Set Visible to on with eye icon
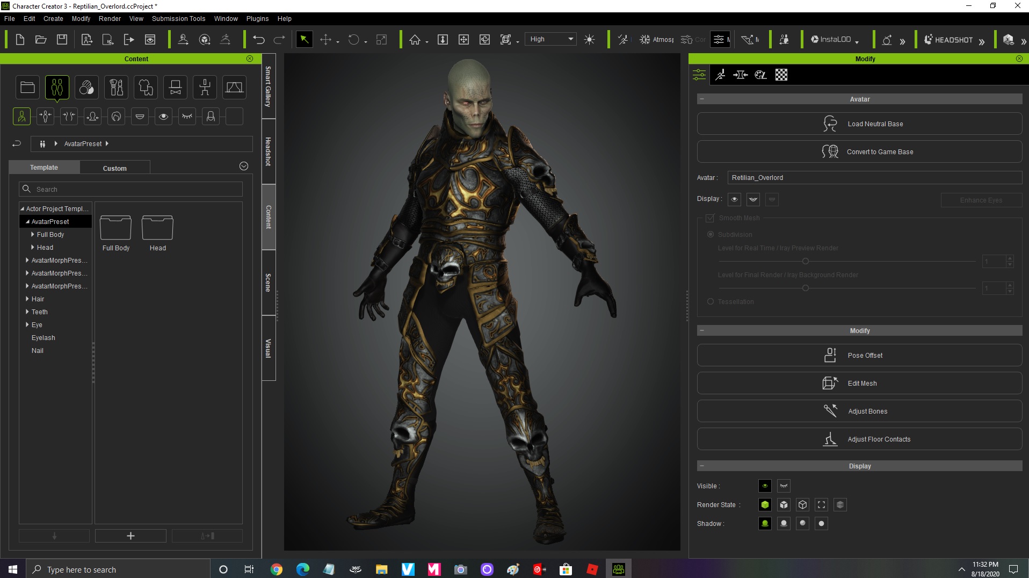This screenshot has width=1029, height=578. pyautogui.click(x=765, y=486)
